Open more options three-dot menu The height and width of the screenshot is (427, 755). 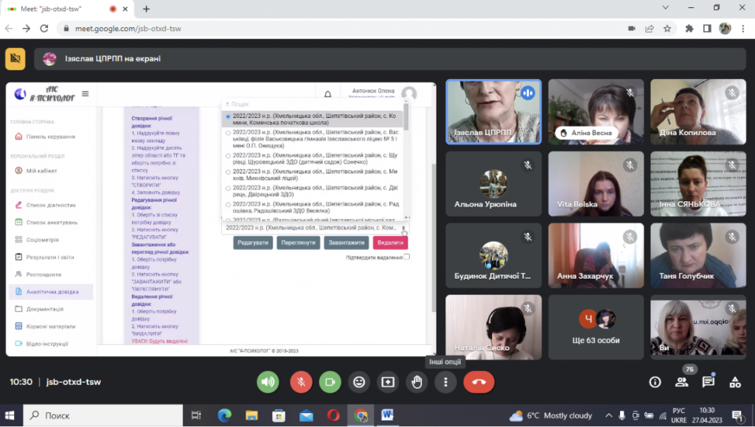point(445,382)
